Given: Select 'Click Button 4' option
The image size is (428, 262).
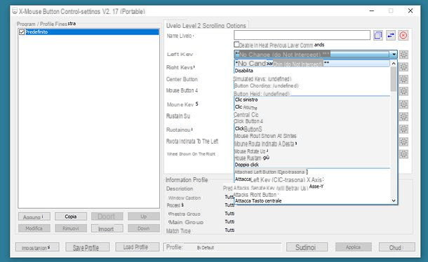Looking at the screenshot, I should coord(248,121).
